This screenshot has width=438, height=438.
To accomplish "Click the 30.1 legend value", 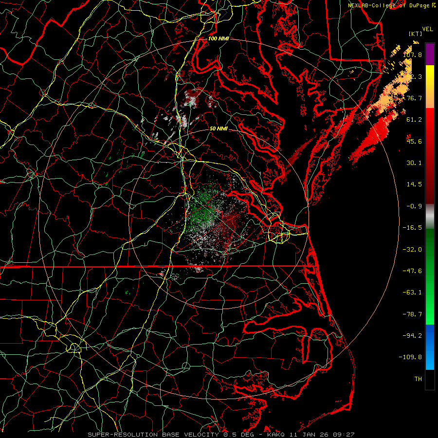I will [414, 163].
